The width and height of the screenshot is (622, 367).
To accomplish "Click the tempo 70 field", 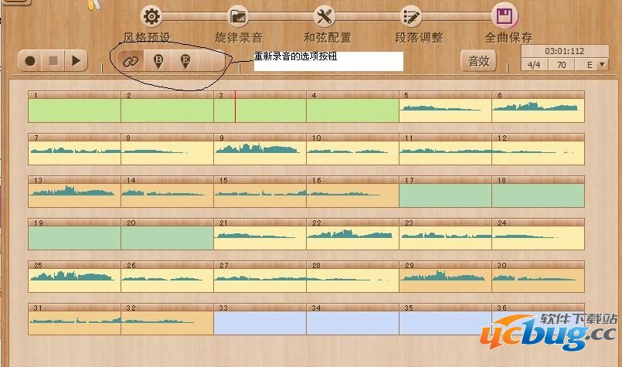I will [x=561, y=65].
